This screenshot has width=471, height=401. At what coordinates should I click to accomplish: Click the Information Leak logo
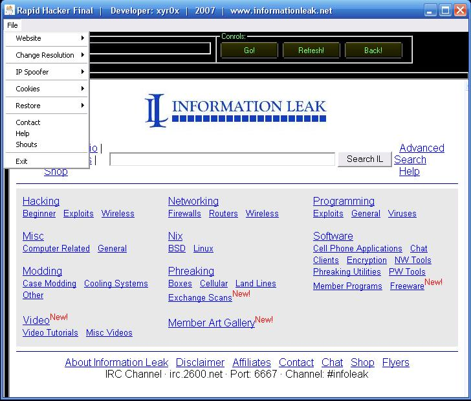point(235,110)
